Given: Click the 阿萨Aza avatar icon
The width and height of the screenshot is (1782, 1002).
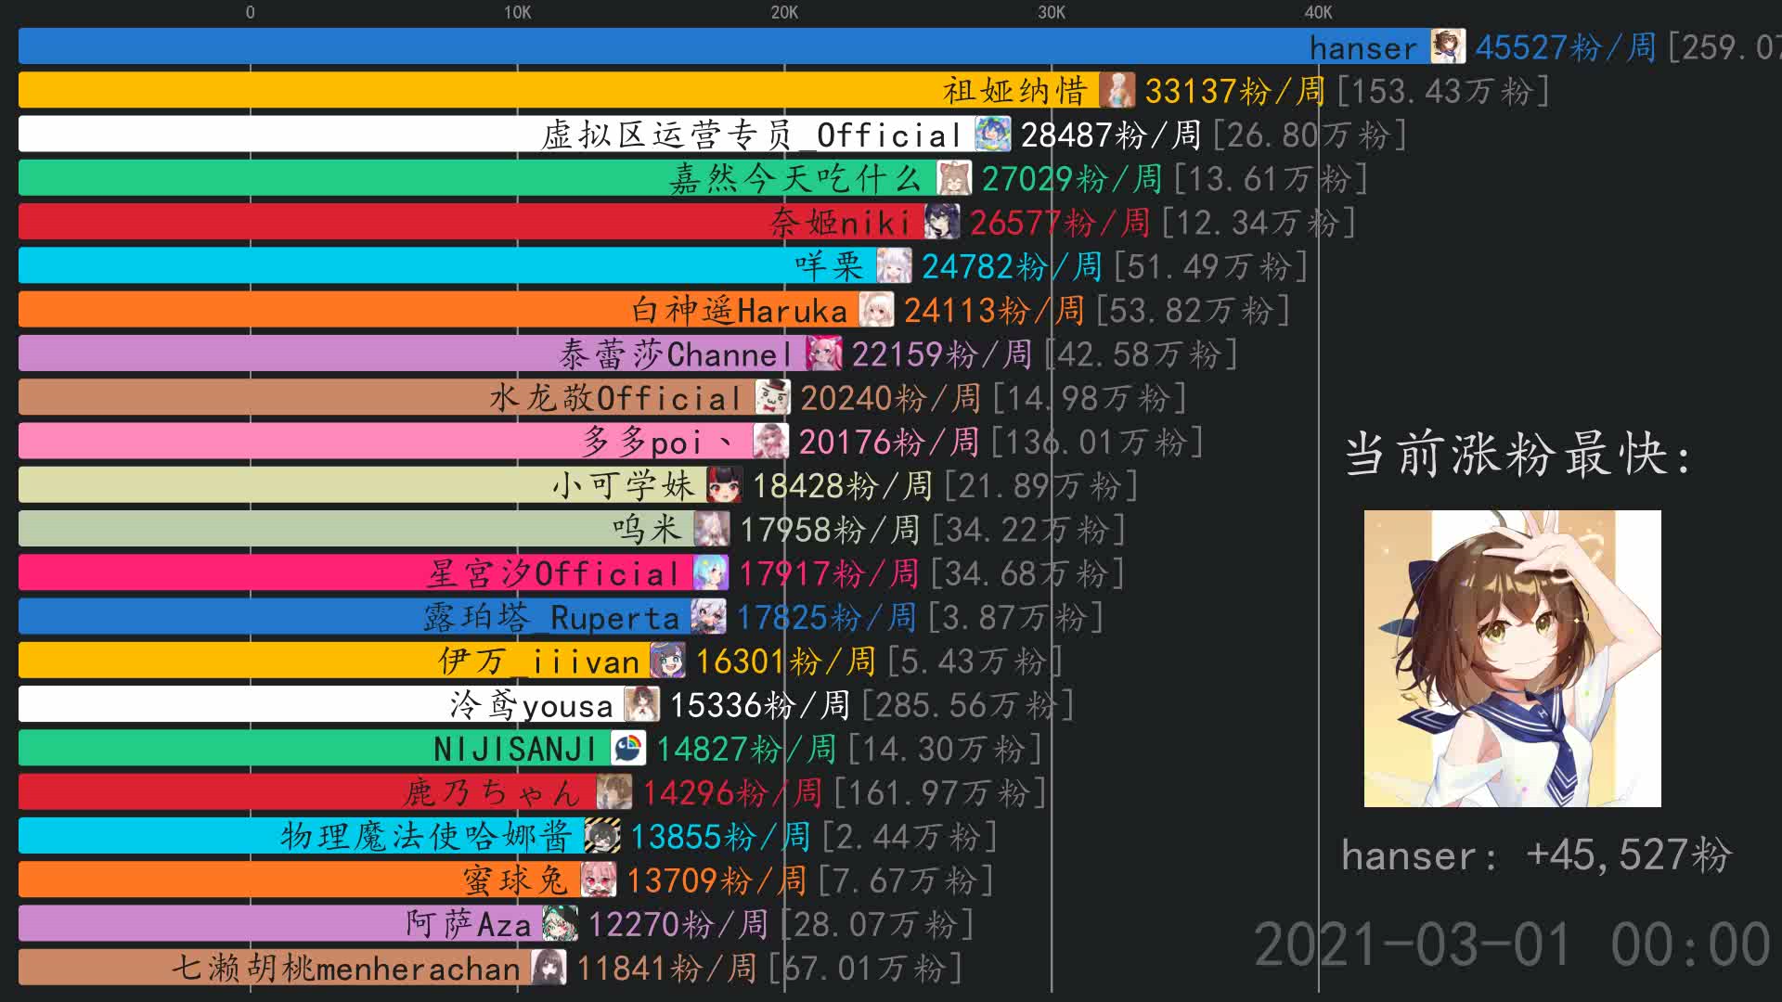Looking at the screenshot, I should pos(561,923).
